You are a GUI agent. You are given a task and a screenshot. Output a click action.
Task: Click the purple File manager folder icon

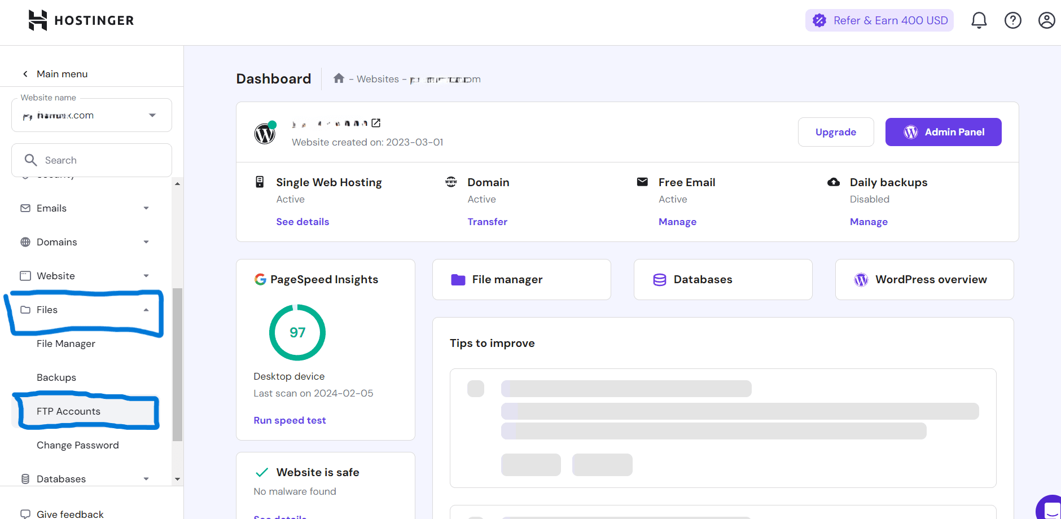click(458, 280)
